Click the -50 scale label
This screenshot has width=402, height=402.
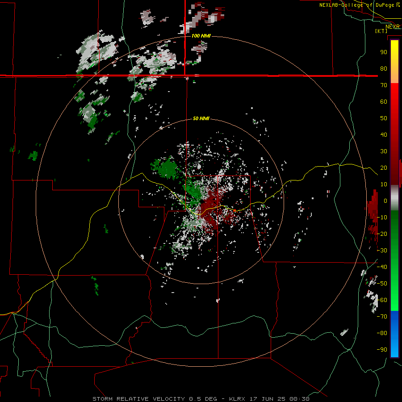pyautogui.click(x=382, y=284)
